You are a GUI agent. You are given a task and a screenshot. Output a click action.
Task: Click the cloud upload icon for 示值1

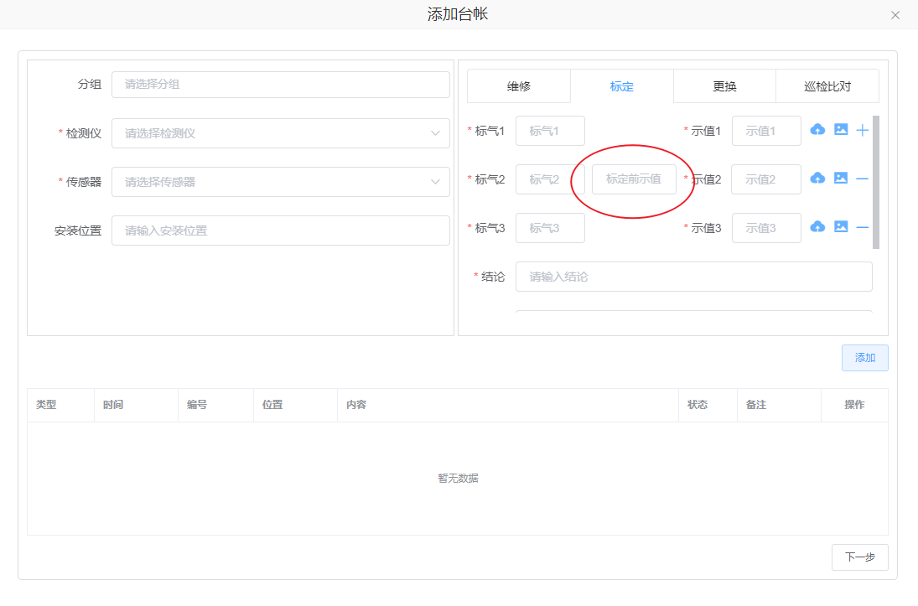click(817, 130)
